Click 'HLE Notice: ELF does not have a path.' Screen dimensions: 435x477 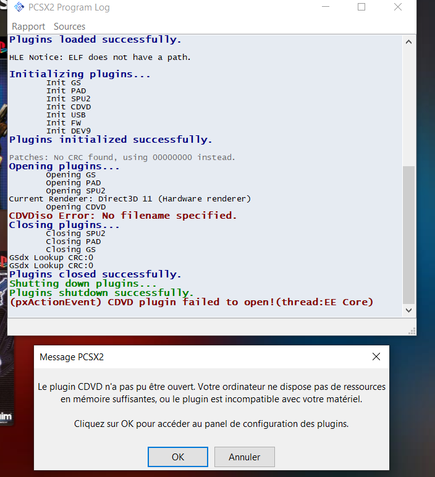coord(99,57)
